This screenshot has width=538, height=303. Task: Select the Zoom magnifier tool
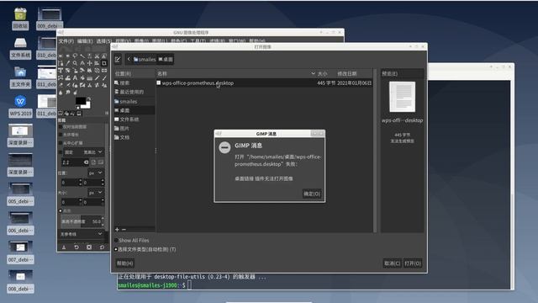click(75, 63)
